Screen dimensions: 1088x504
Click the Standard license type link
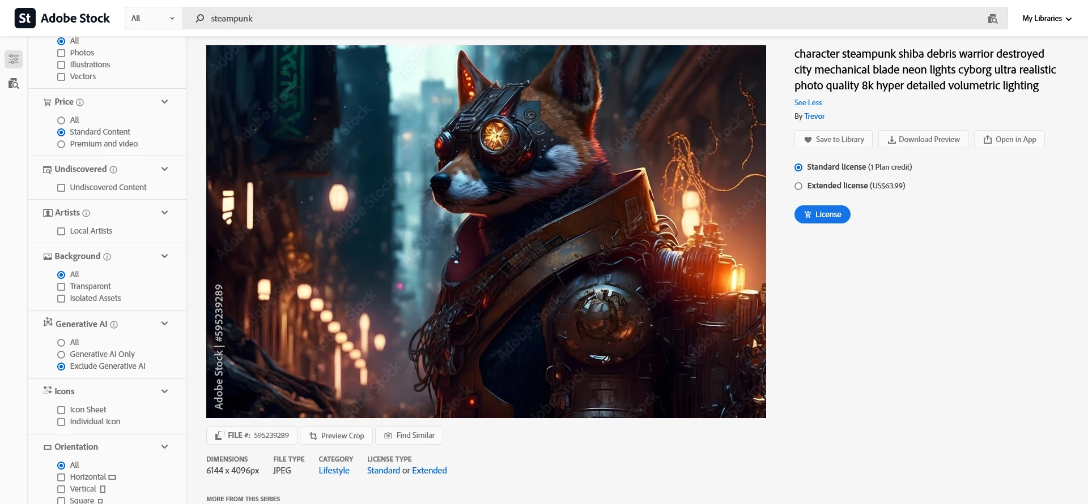click(384, 471)
